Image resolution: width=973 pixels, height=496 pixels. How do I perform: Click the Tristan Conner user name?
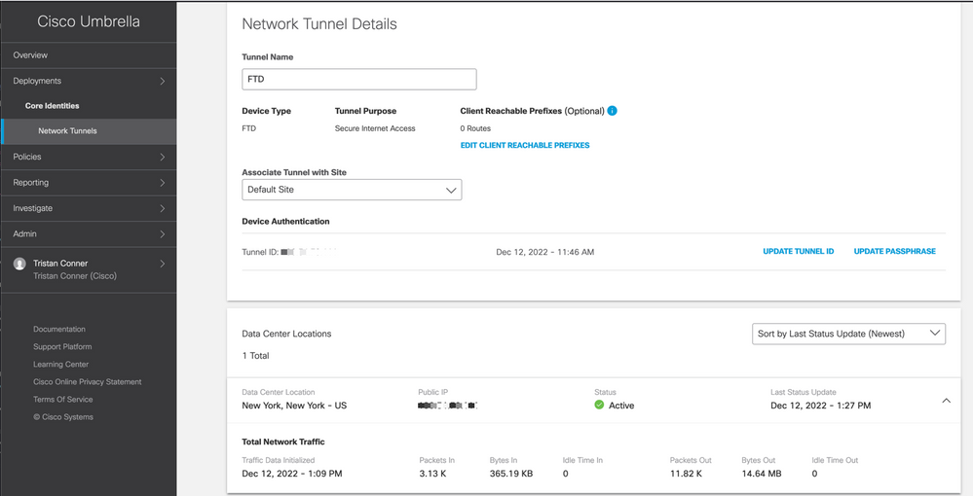click(60, 264)
